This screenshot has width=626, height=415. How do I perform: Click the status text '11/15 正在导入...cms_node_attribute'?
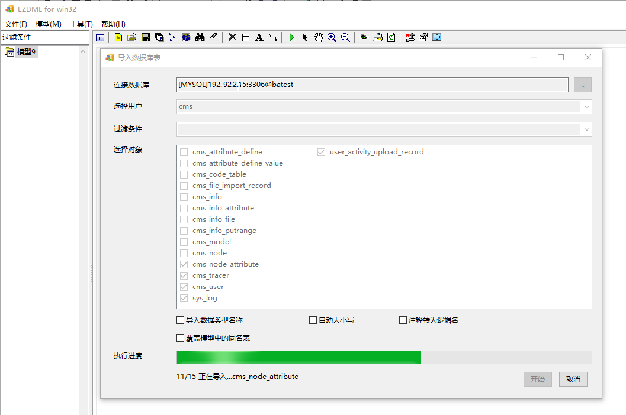coord(237,377)
